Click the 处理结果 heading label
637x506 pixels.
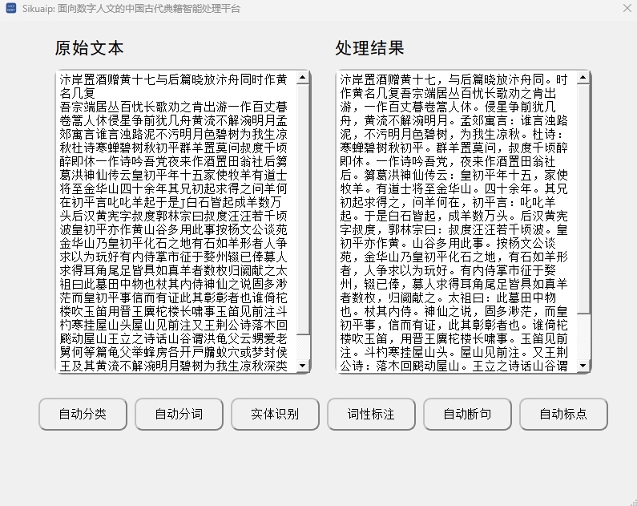pyautogui.click(x=369, y=48)
